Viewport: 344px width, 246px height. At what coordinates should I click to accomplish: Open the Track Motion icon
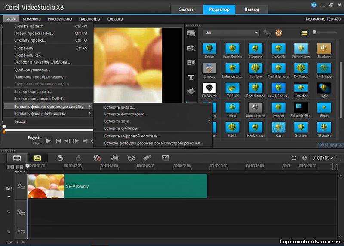[x=147, y=158]
